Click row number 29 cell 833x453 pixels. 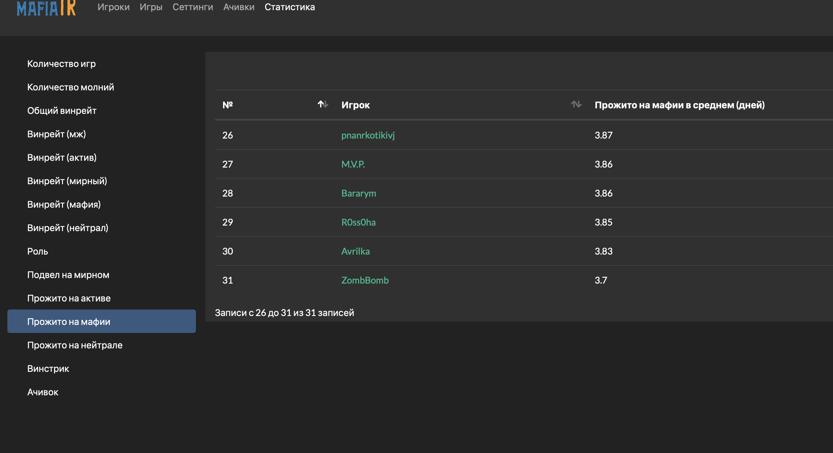(227, 222)
